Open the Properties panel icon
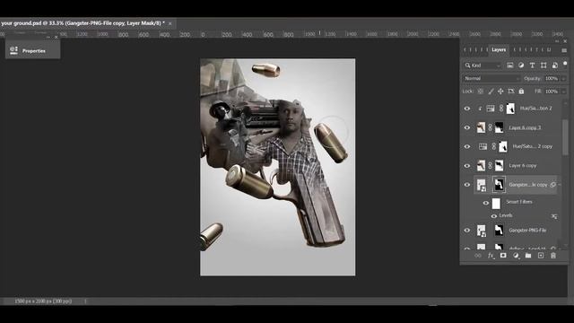Image resolution: width=574 pixels, height=323 pixels. 14,50
